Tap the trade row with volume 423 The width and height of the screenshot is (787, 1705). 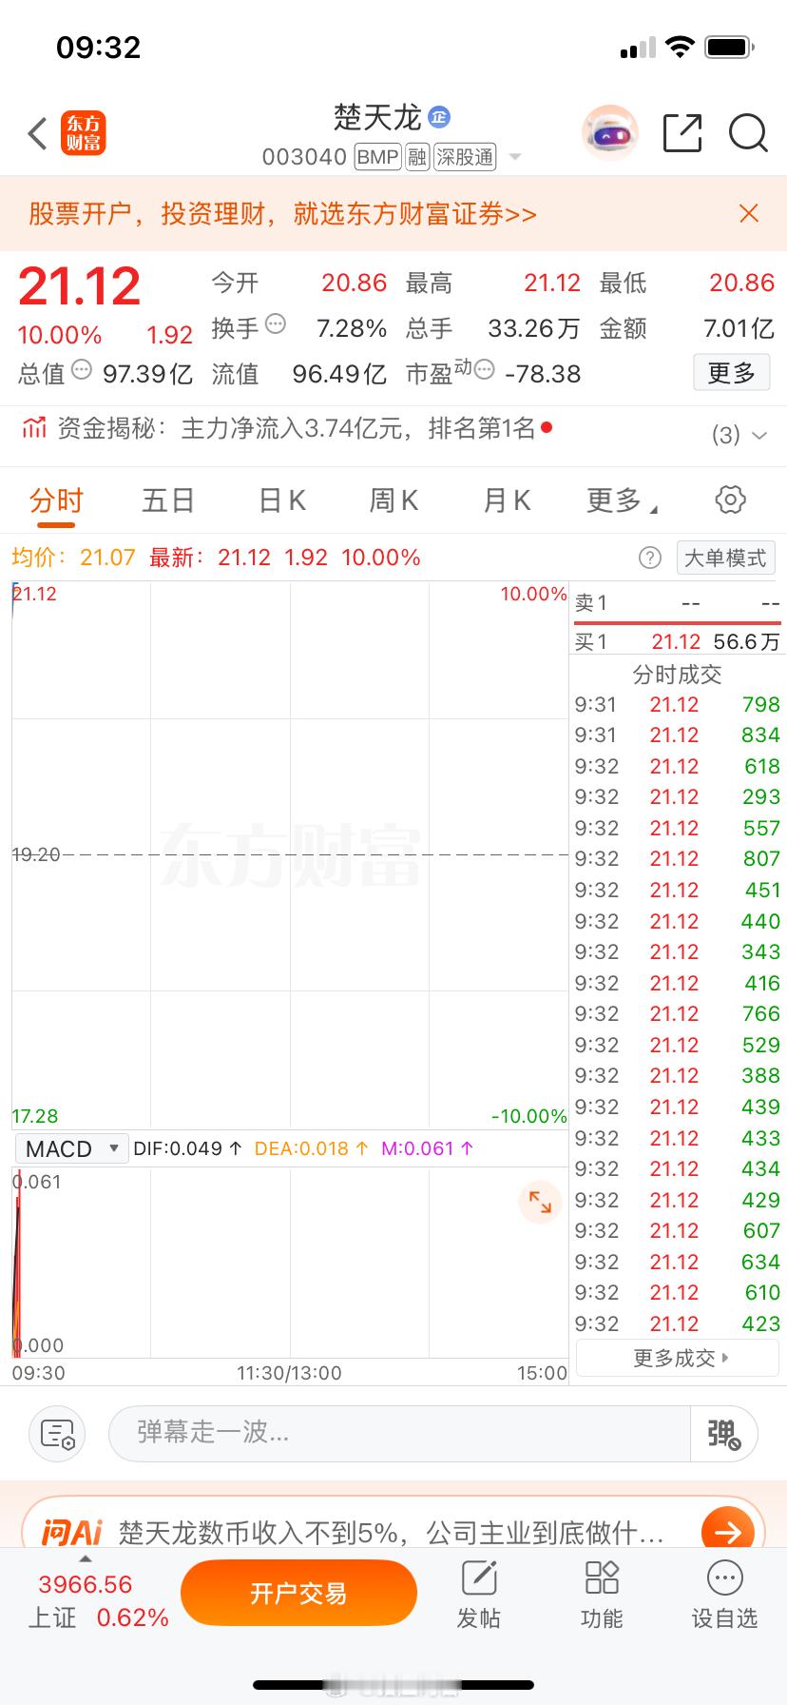coord(677,1323)
